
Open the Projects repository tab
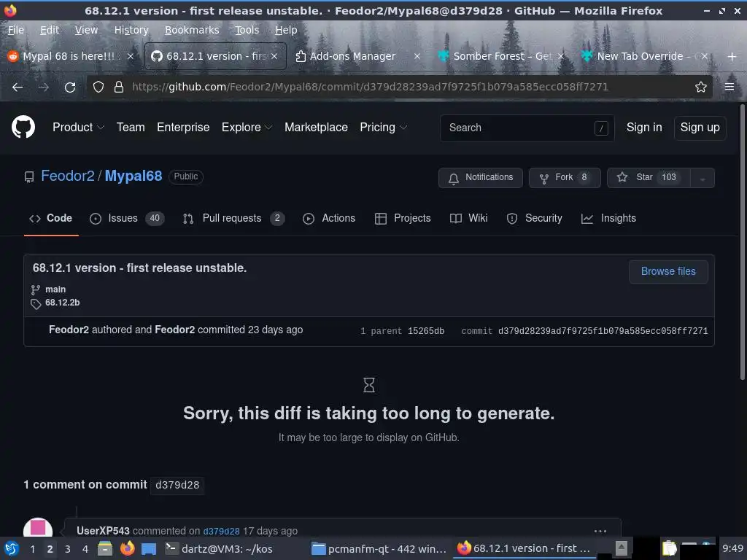coord(403,218)
